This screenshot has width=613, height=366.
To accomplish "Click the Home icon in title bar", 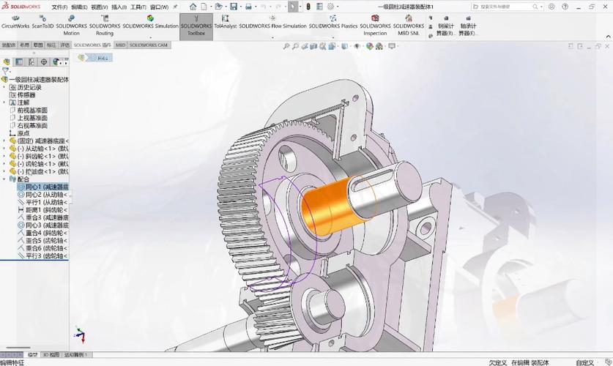I will coord(193,7).
